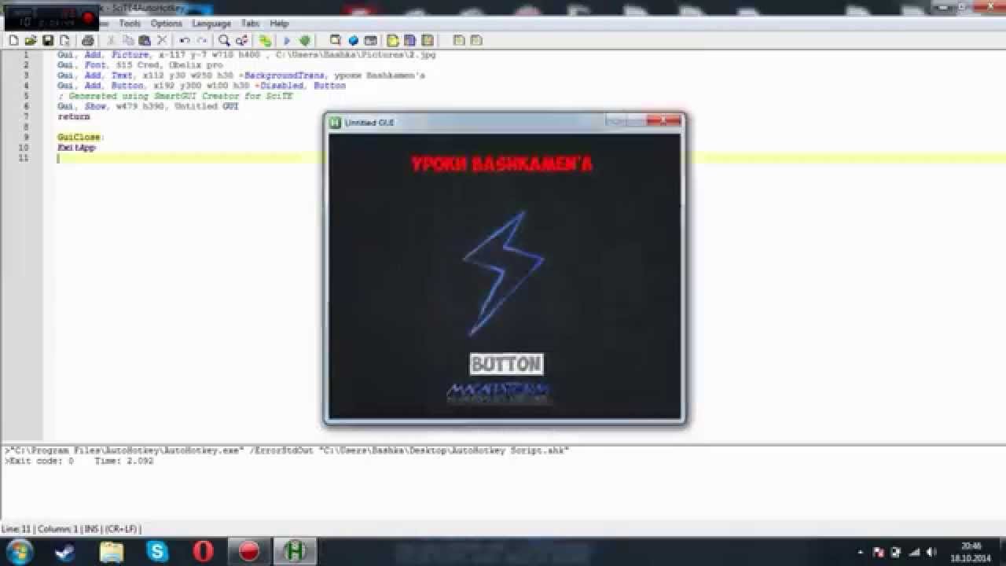This screenshot has height=566, width=1006.
Task: Click the Save floppy disk icon
Action: point(48,40)
